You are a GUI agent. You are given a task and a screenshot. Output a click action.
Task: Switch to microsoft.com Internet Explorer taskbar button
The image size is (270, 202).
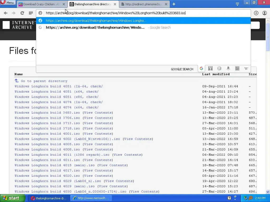pos(91,198)
